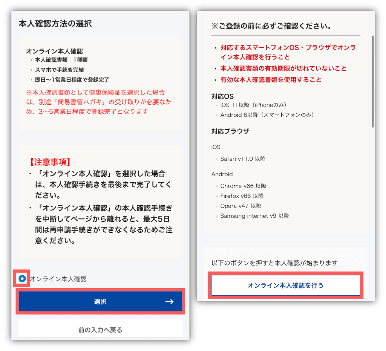Click the blue 選択 button
This screenshot has width=386, height=351.
[100, 301]
